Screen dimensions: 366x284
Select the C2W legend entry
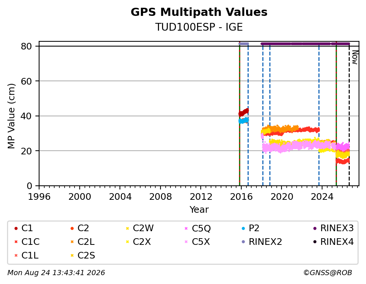[139, 228]
